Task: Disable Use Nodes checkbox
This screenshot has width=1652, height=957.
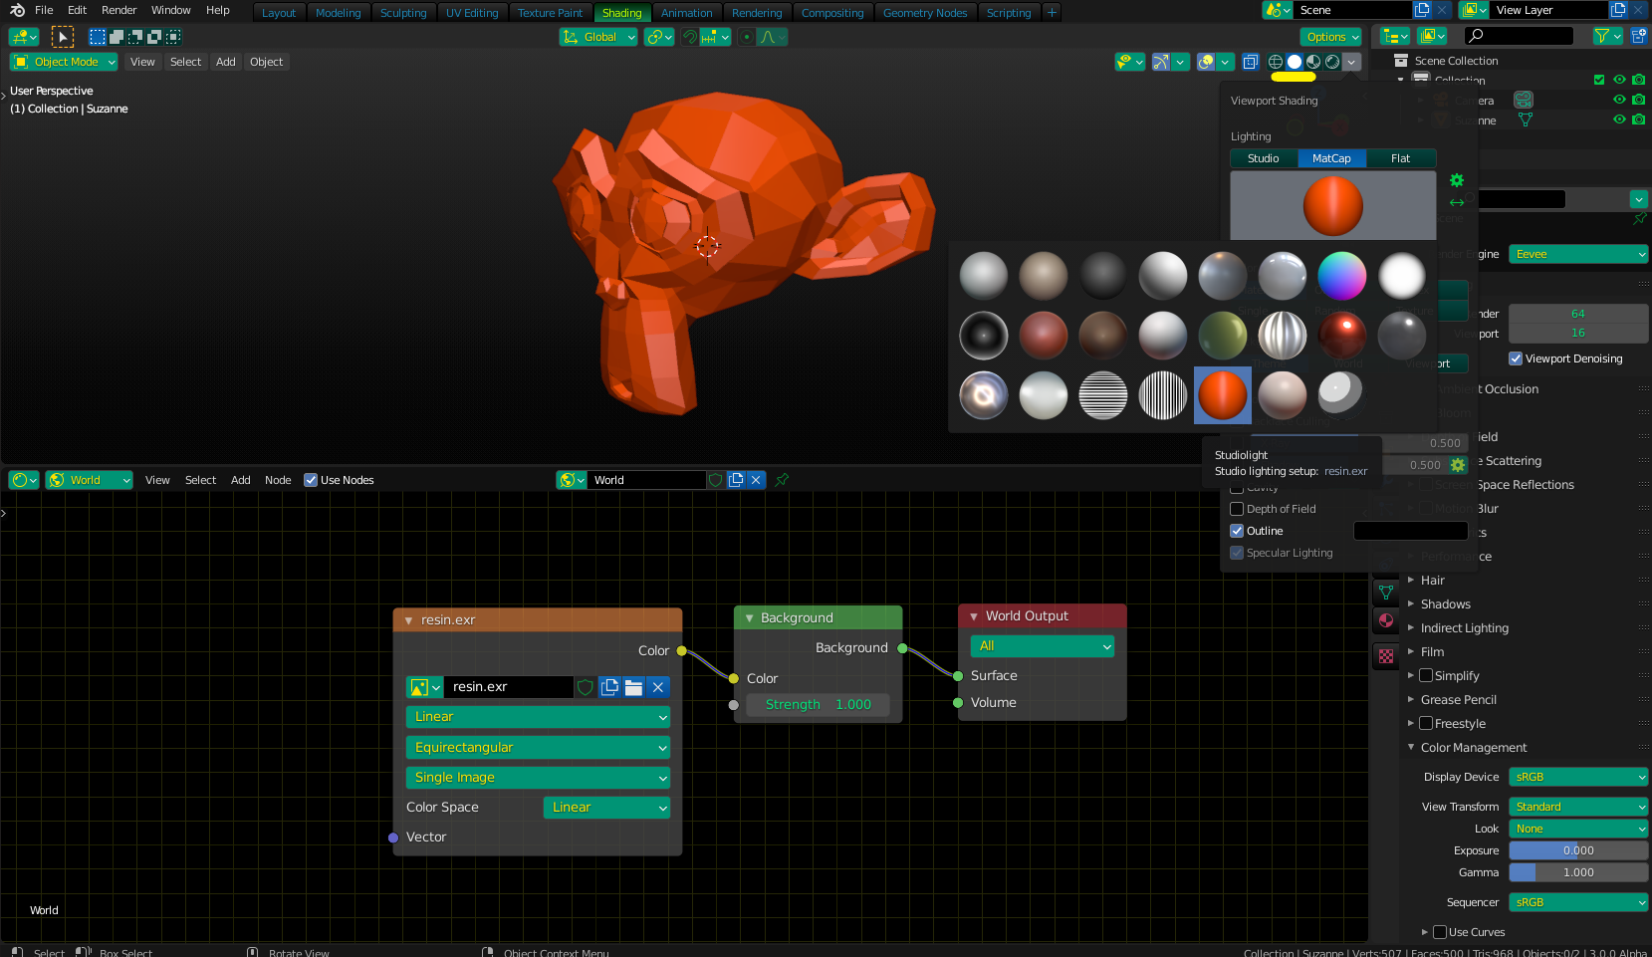Action: 311,480
